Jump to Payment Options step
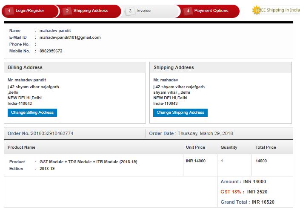300x216 pixels. 211,11
